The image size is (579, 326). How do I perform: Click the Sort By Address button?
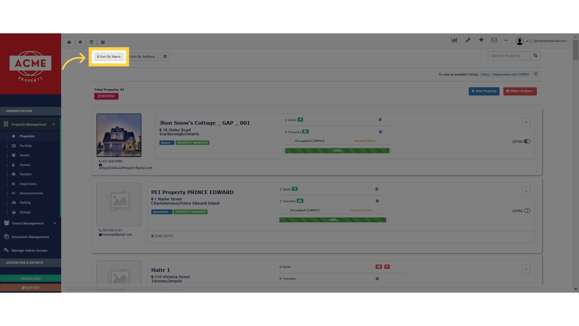[142, 57]
